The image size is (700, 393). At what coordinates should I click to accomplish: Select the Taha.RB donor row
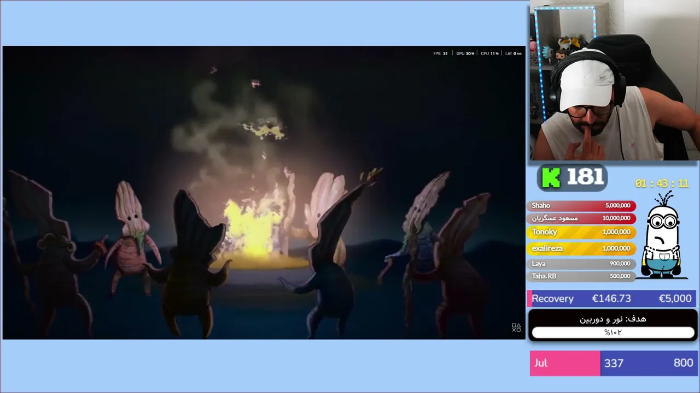[581, 276]
